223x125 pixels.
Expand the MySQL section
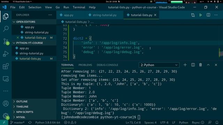pos(34,117)
